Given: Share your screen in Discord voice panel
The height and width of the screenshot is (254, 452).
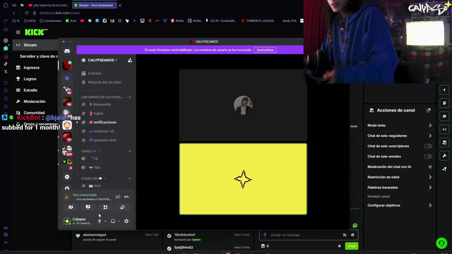Looking at the screenshot, I should 88,207.
